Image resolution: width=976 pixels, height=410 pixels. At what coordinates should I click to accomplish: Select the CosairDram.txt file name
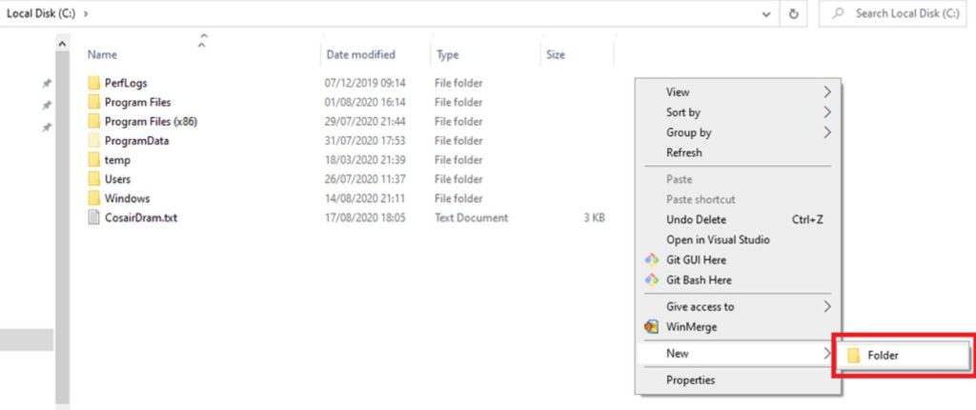(141, 218)
